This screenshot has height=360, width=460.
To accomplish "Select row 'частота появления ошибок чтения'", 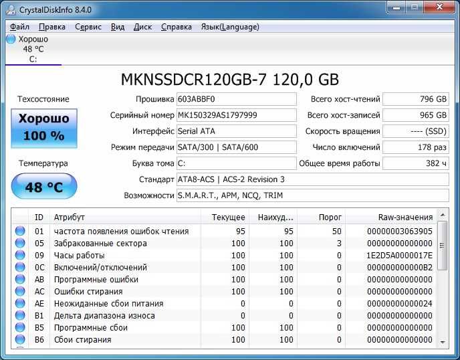I will pos(224,231).
